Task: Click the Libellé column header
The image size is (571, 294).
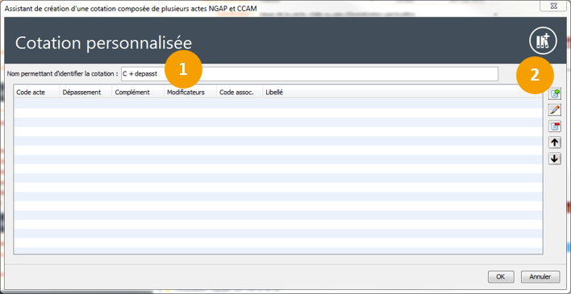Action: click(x=402, y=93)
